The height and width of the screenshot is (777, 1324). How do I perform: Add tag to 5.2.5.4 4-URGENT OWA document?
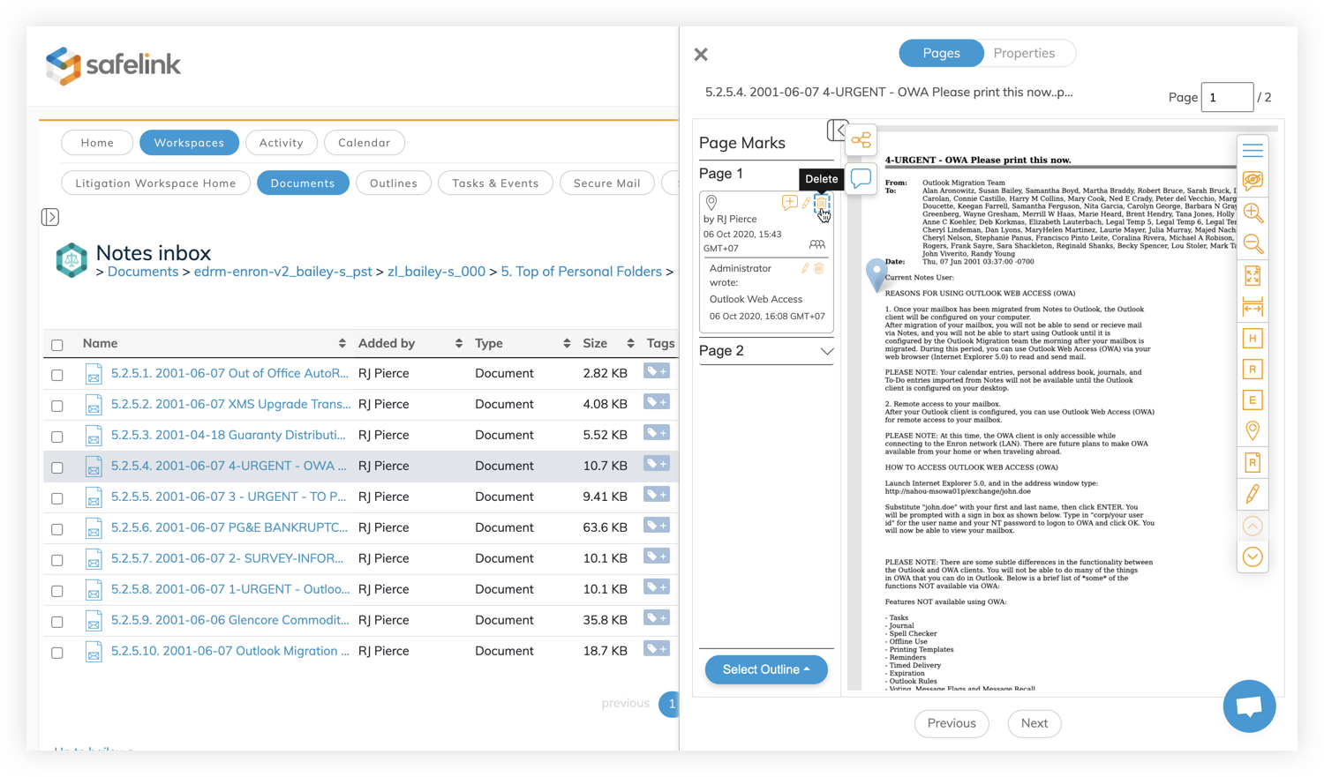[656, 464]
